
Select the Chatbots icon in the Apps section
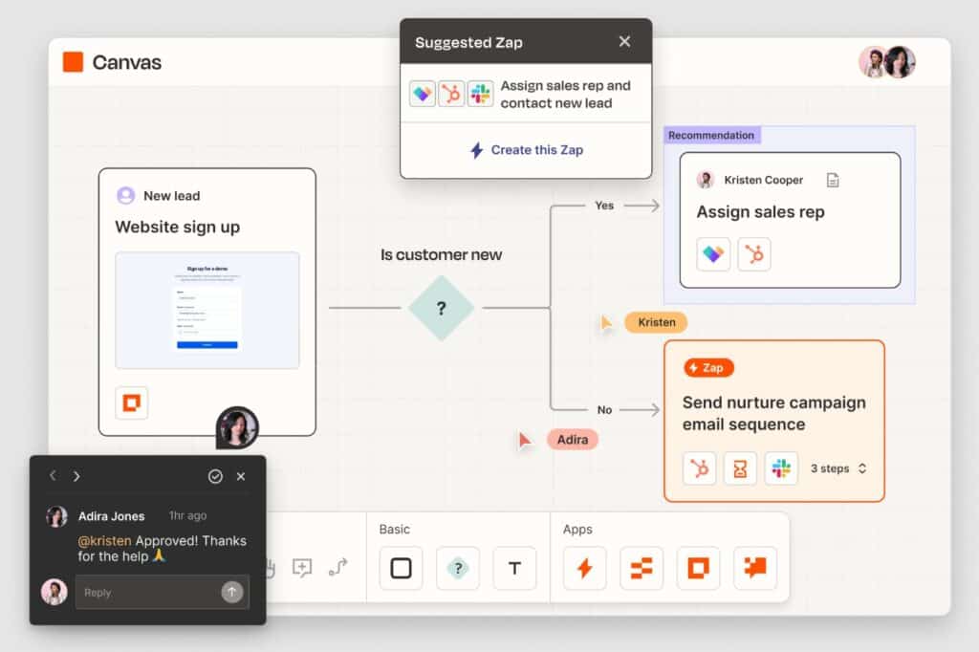754,568
